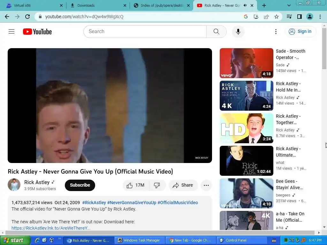Click 'Sade - Smooth Operator' video title
Image resolution: width=327 pixels, height=245 pixels.
coord(291,54)
